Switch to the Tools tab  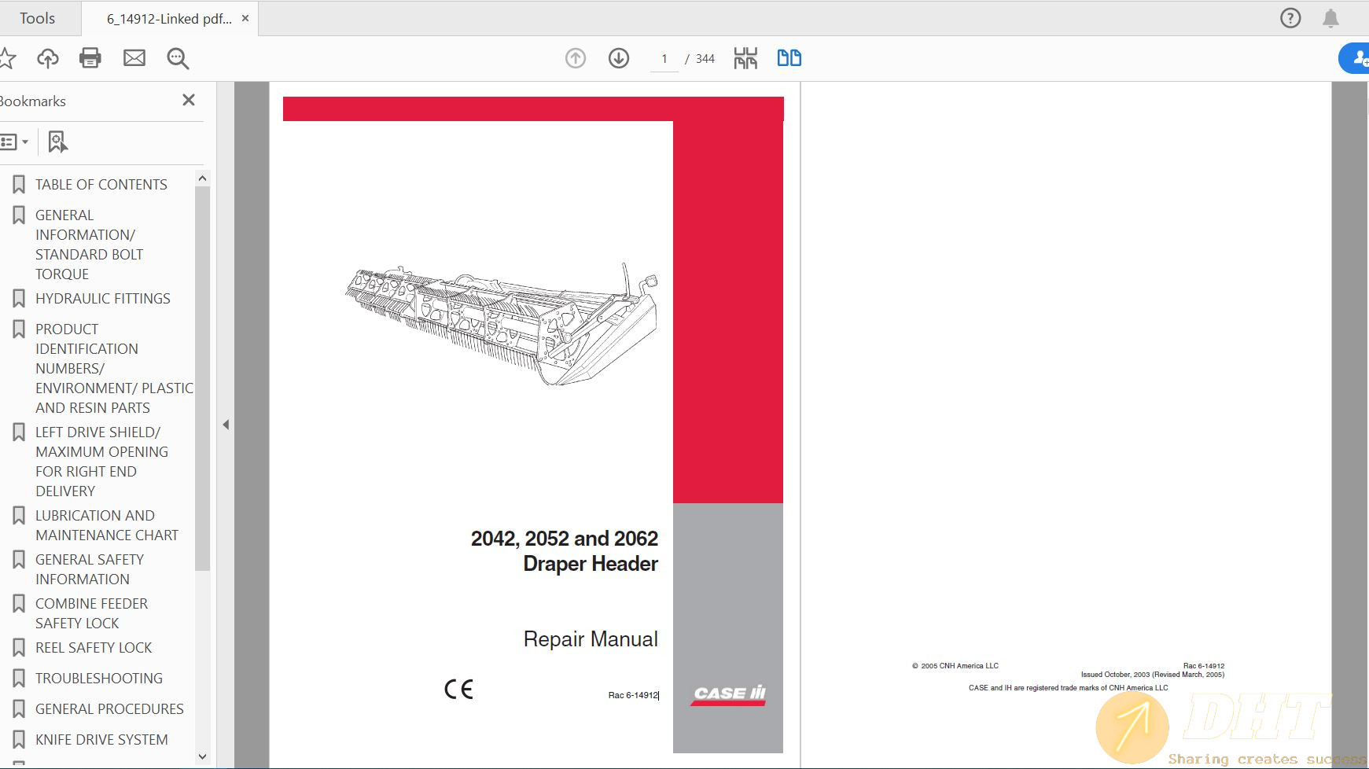(x=39, y=17)
